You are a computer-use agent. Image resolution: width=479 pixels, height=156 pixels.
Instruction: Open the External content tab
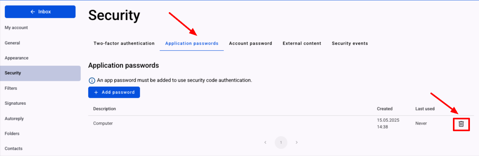point(302,43)
